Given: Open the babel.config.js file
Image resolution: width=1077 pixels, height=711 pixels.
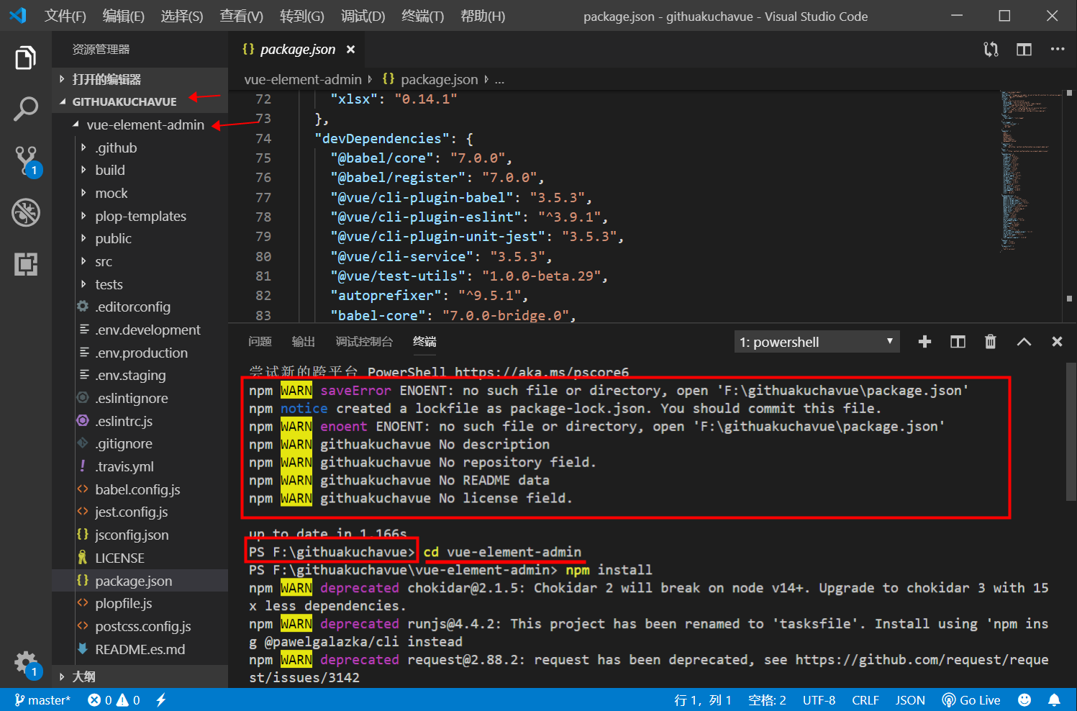Looking at the screenshot, I should click(x=140, y=489).
